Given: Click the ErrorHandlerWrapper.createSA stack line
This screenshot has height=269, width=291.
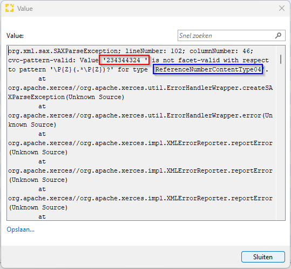Looking at the screenshot, I should click(140, 88).
